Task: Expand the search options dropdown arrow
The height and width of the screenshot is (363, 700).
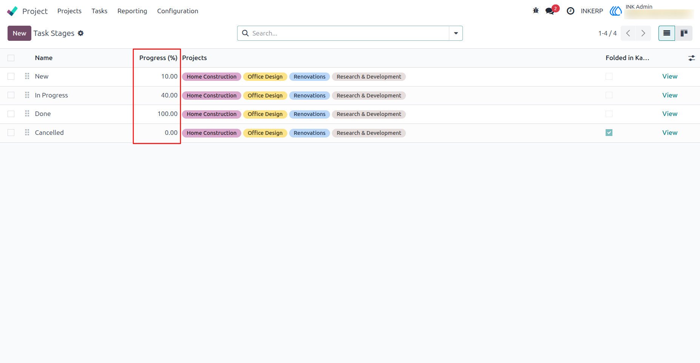Action: (x=456, y=33)
